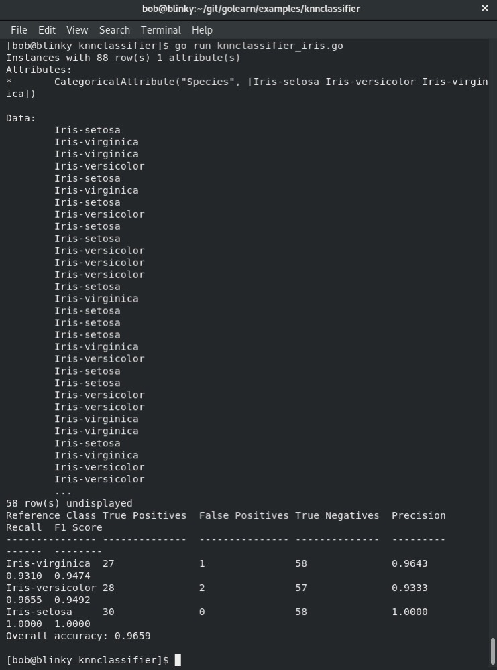Close the terminal window with the X icon

click(x=485, y=8)
